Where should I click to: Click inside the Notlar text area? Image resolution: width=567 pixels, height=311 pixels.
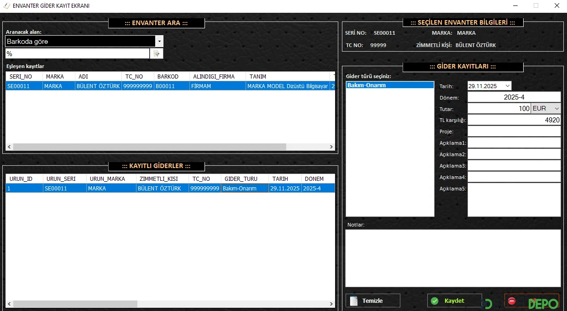click(x=452, y=258)
